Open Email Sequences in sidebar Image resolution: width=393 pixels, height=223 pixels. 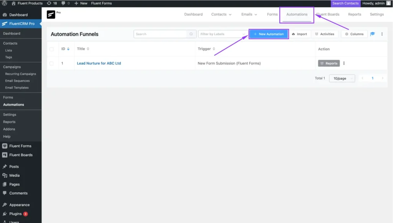pos(17,81)
